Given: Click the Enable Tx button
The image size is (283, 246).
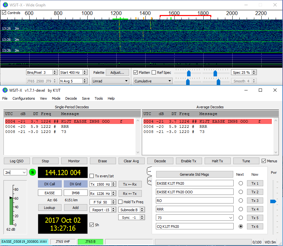Looking at the screenshot, I should click(189, 161).
